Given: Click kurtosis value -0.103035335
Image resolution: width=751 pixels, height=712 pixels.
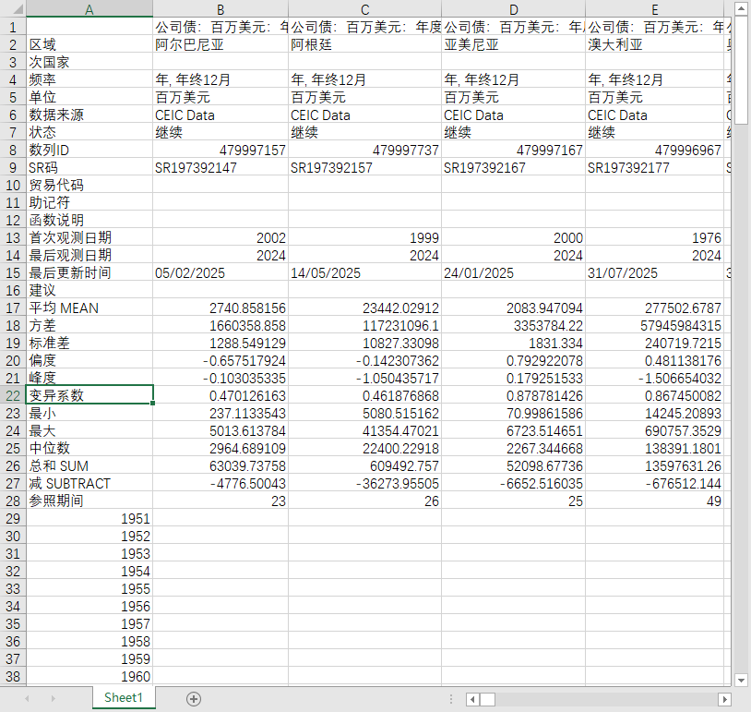Looking at the screenshot, I should [221, 379].
